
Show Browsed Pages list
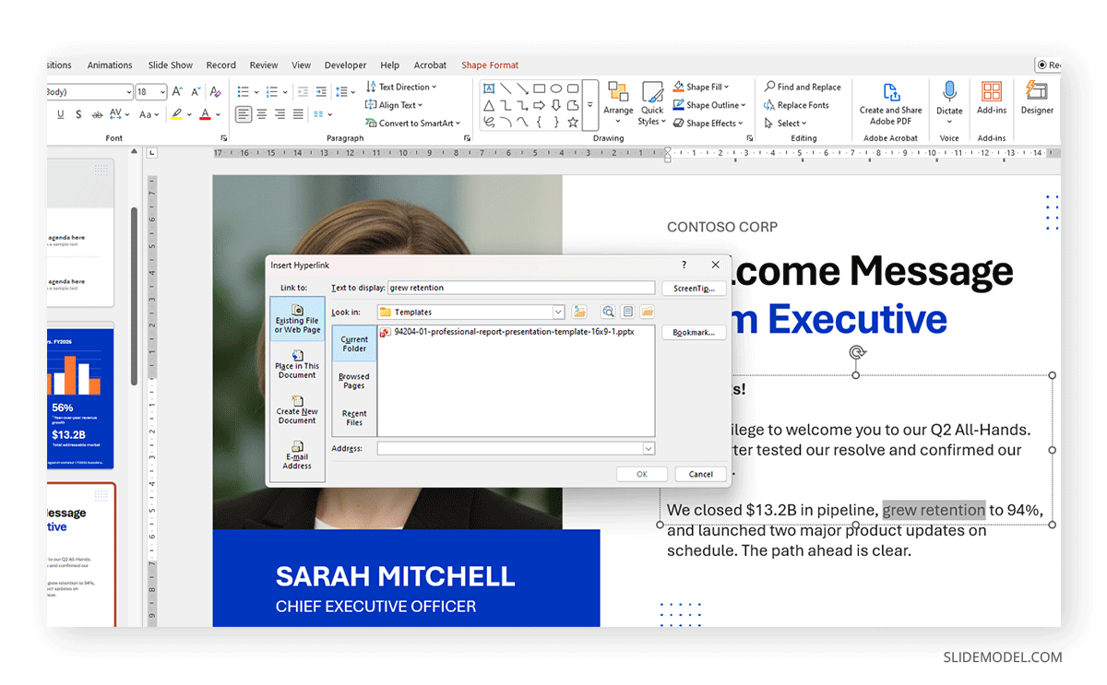coord(354,381)
